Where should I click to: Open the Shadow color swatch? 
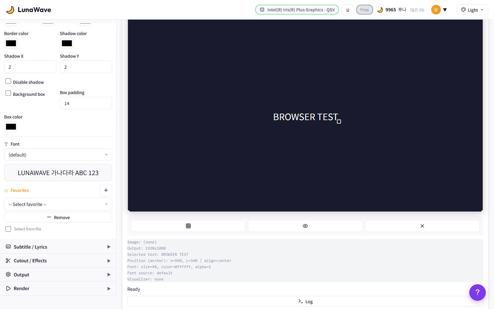point(67,43)
